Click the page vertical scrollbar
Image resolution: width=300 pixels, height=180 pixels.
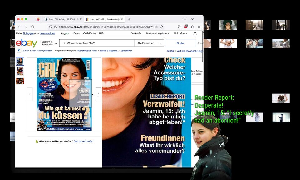pos(202,46)
